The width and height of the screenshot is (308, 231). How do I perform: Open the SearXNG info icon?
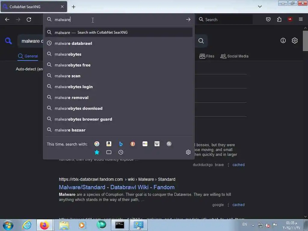283,41
